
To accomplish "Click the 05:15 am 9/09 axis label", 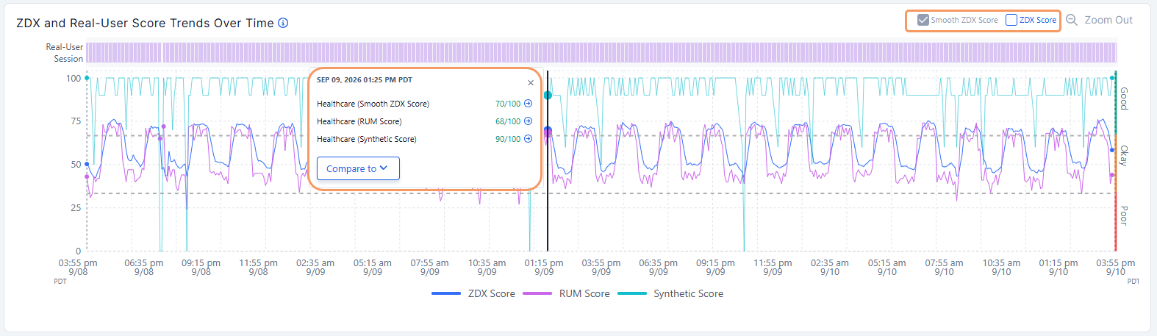I will pos(373,267).
